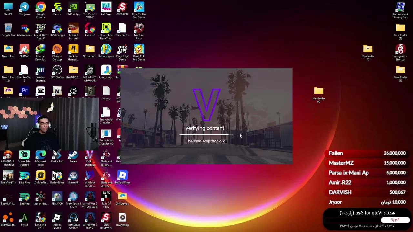Image resolution: width=413 pixels, height=232 pixels.
Task: Open the Microsoft Edge shortcut
Action: [41, 158]
